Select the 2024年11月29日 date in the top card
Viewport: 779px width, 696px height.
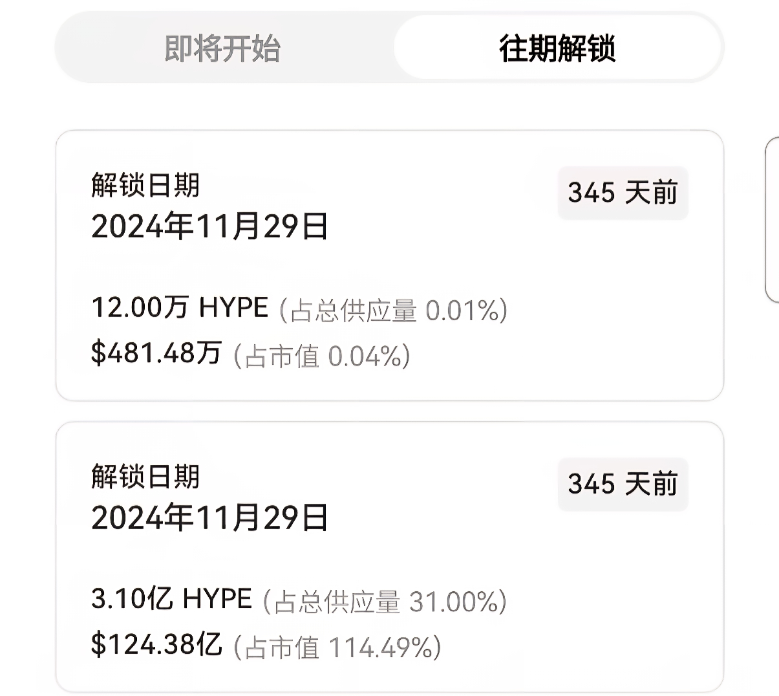[210, 227]
